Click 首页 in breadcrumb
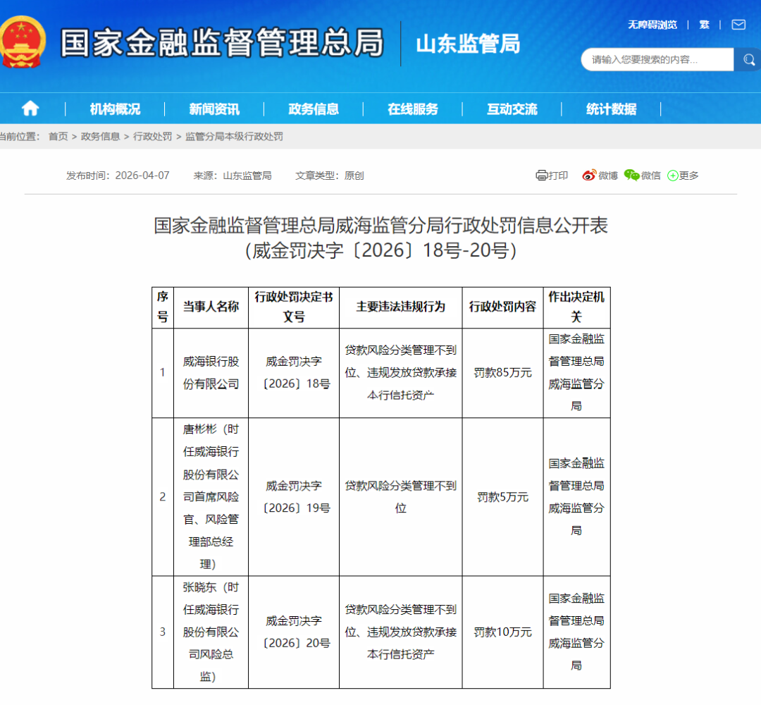The width and height of the screenshot is (761, 705). pos(58,137)
